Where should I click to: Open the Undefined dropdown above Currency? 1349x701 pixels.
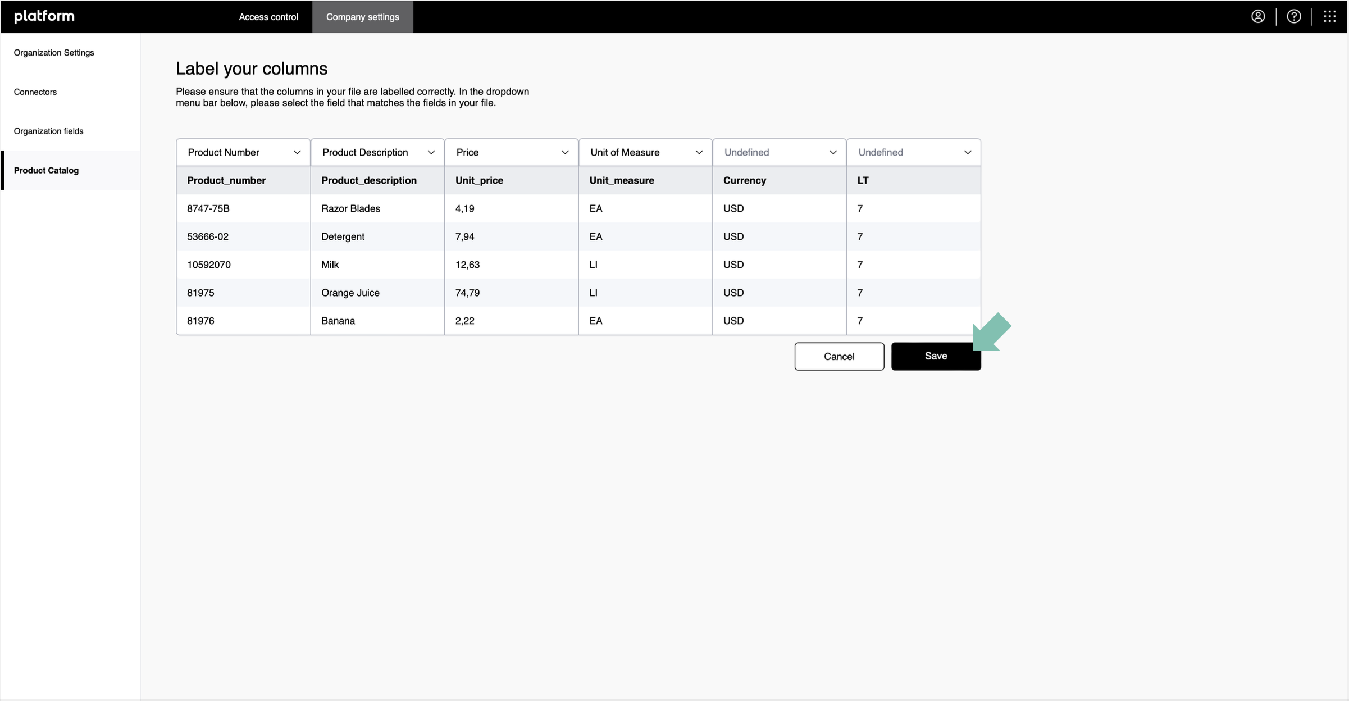point(779,152)
